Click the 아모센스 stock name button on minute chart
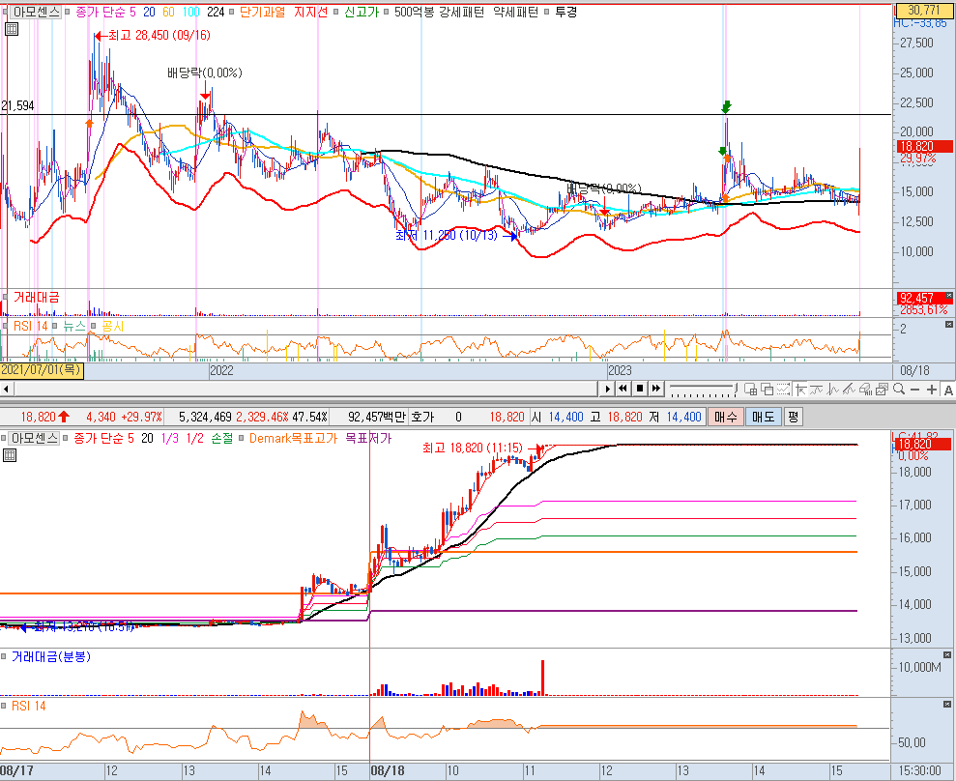This screenshot has height=781, width=956. pyautogui.click(x=36, y=438)
